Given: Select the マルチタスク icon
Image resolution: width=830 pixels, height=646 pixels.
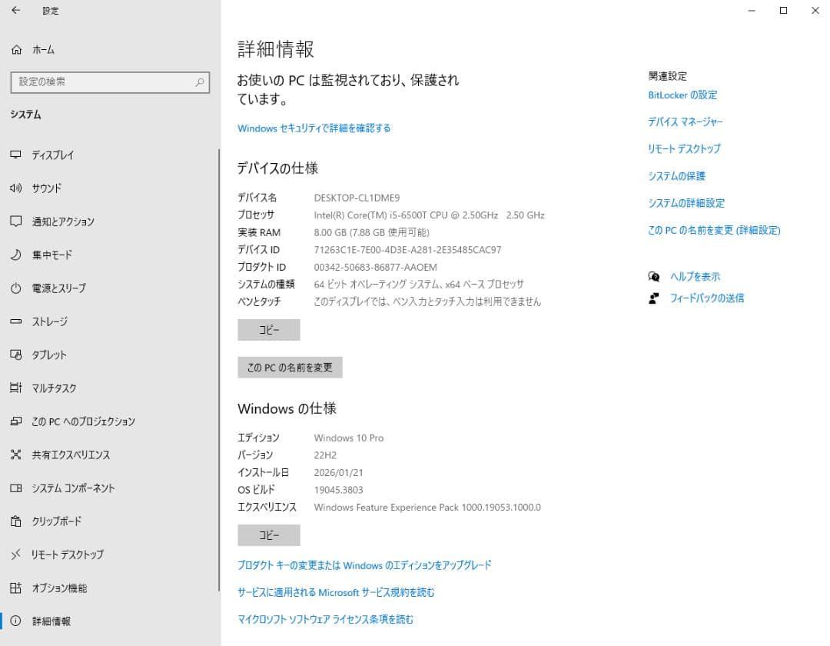Looking at the screenshot, I should tap(16, 388).
